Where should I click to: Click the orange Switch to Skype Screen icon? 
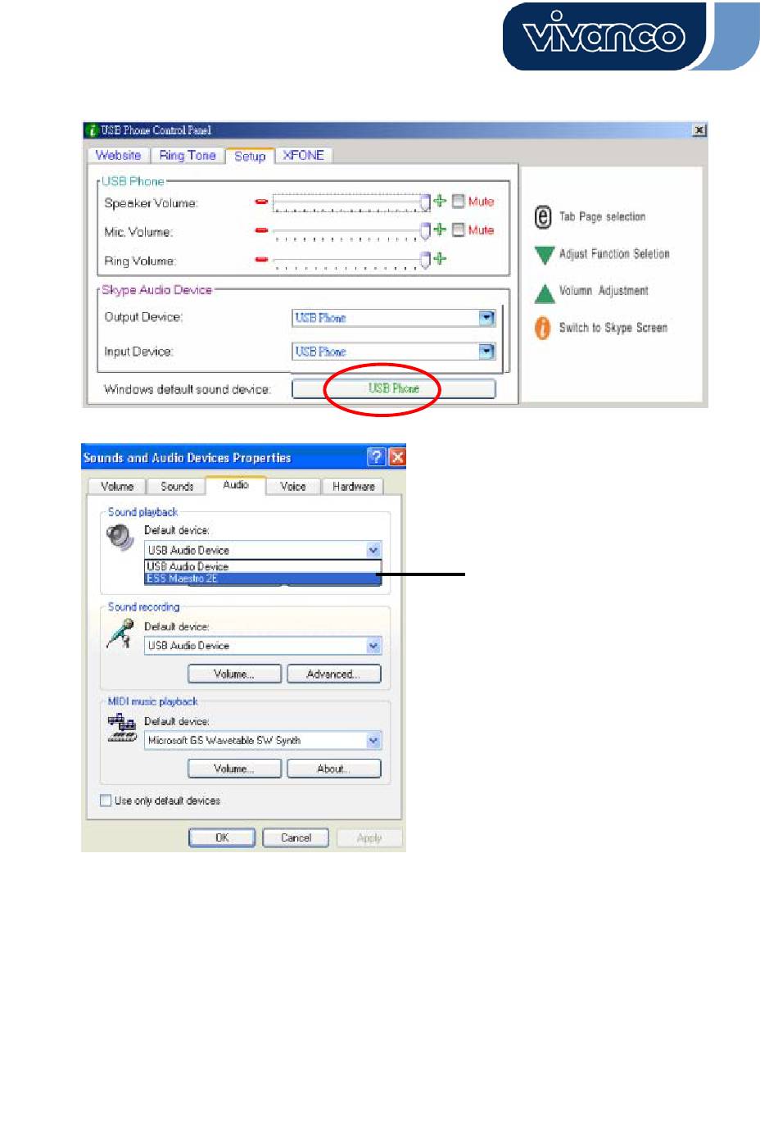click(542, 328)
